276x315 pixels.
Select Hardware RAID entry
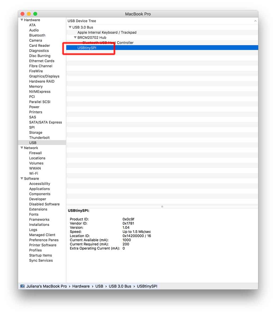tap(42, 81)
